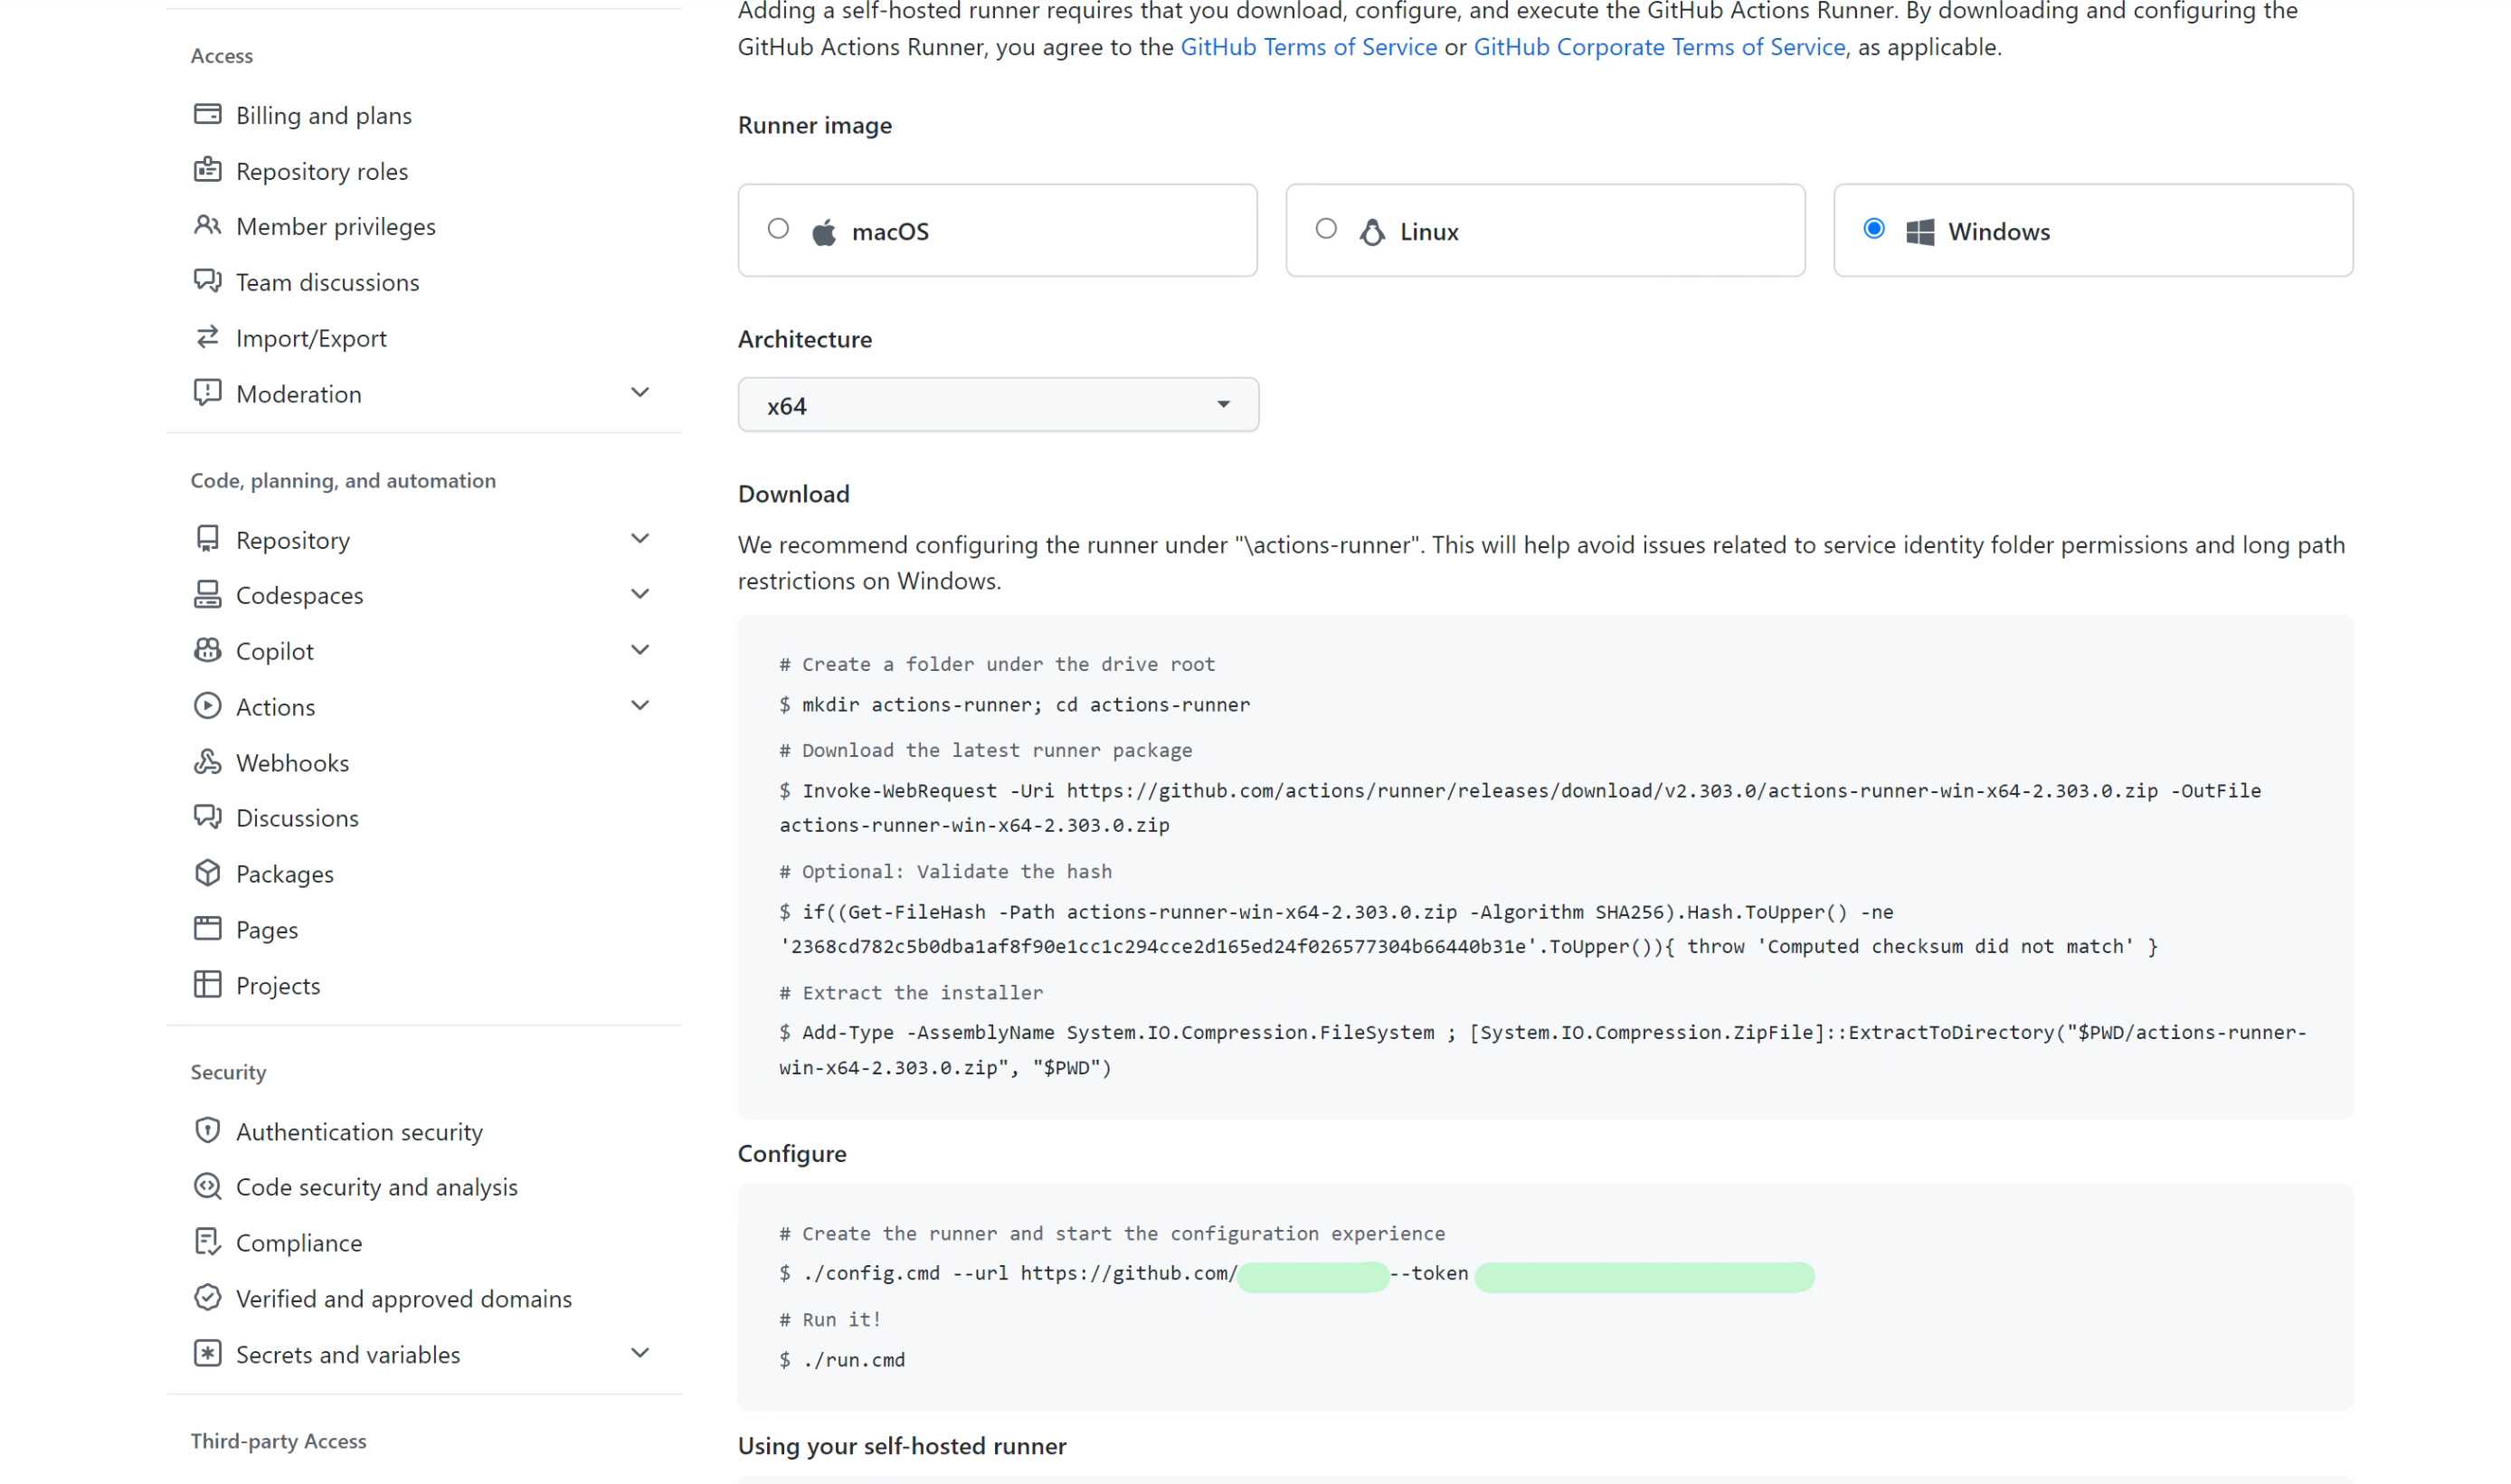Image resolution: width=2511 pixels, height=1484 pixels.
Task: Expand the Moderation section chevron
Action: tap(640, 393)
